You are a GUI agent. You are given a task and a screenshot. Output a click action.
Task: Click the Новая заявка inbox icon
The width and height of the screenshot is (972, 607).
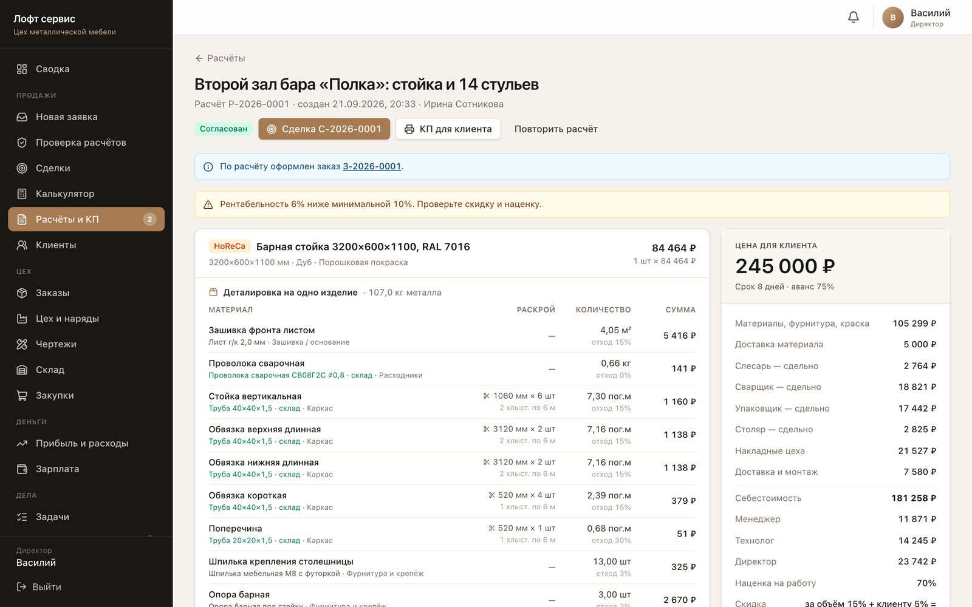pos(22,117)
